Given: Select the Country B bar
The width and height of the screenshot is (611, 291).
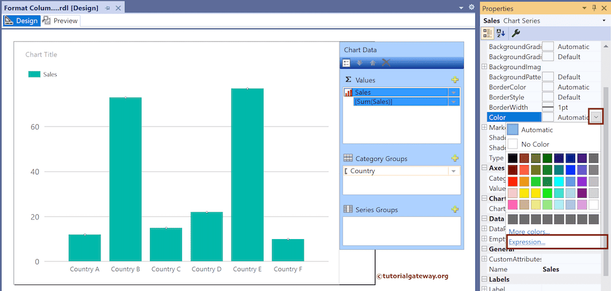Looking at the screenshot, I should tap(125, 179).
